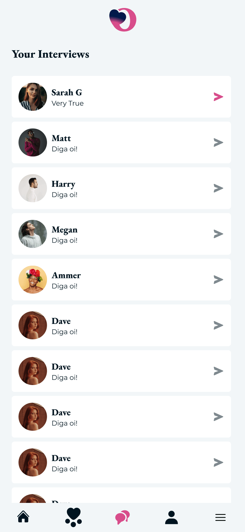Tap the 'Diga oi!' message under Matt
The width and height of the screenshot is (245, 532).
(65, 149)
